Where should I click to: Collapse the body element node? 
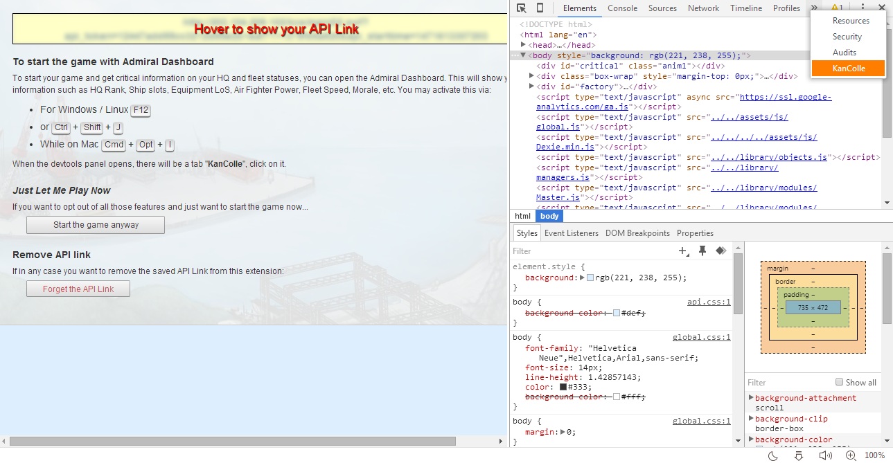tap(524, 55)
